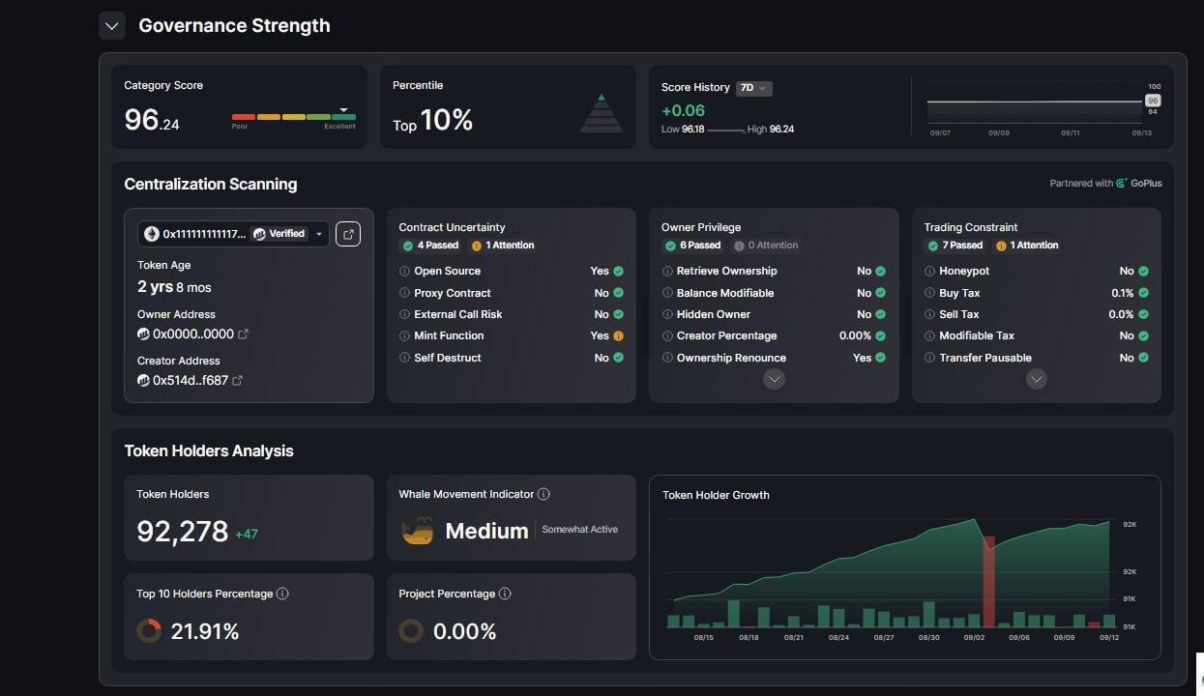Expand the Verified badge dropdown arrow
Viewport: 1204px width, 696px height.
(x=319, y=234)
